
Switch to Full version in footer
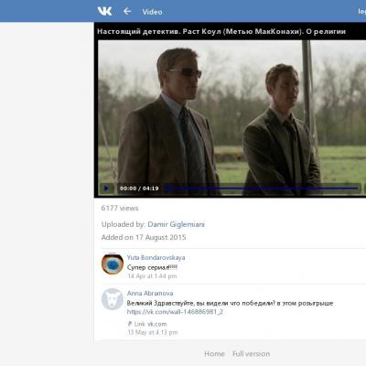(251, 354)
